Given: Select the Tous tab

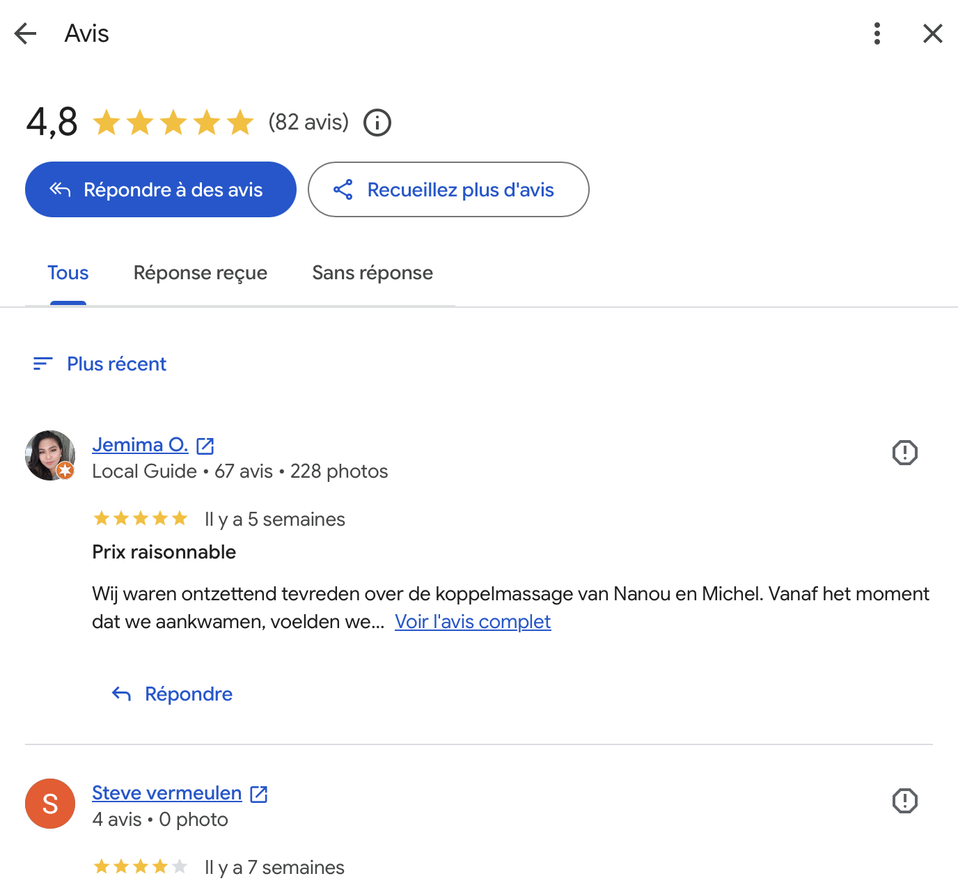Looking at the screenshot, I should click(x=68, y=273).
